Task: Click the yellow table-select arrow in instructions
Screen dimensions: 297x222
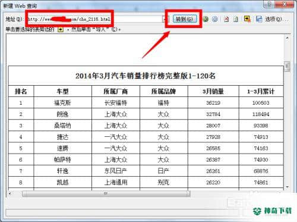Action: coord(61,30)
